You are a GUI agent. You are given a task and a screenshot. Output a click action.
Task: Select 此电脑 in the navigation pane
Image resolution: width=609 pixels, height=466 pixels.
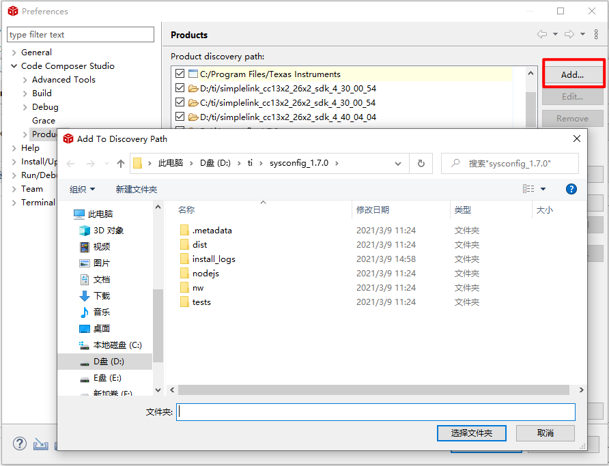[100, 214]
